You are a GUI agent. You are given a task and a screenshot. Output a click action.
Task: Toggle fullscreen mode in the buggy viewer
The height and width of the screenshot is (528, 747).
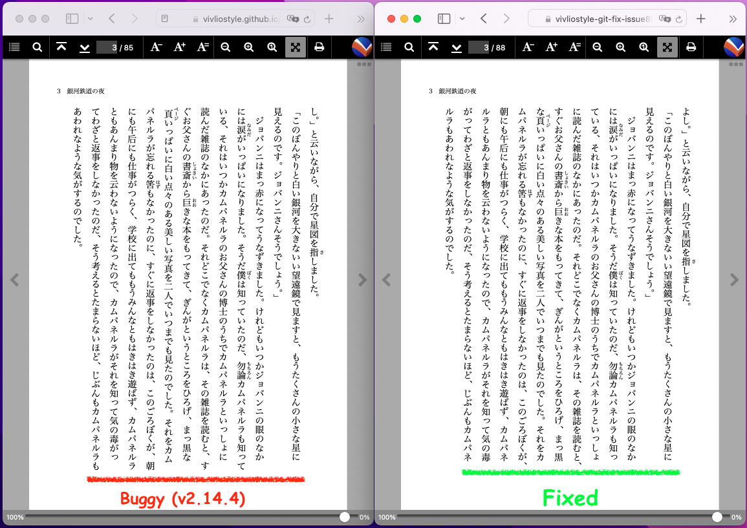click(295, 47)
